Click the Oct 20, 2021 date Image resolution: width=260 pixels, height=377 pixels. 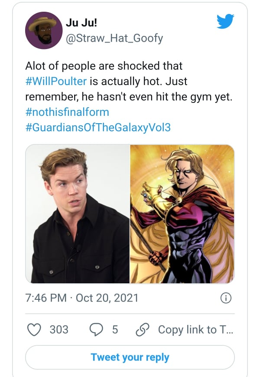pos(107,298)
